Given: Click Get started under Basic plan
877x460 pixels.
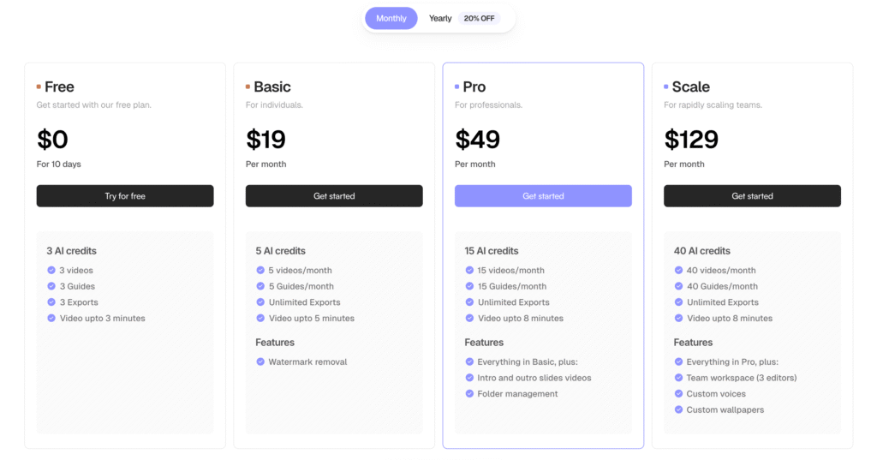Looking at the screenshot, I should click(334, 196).
